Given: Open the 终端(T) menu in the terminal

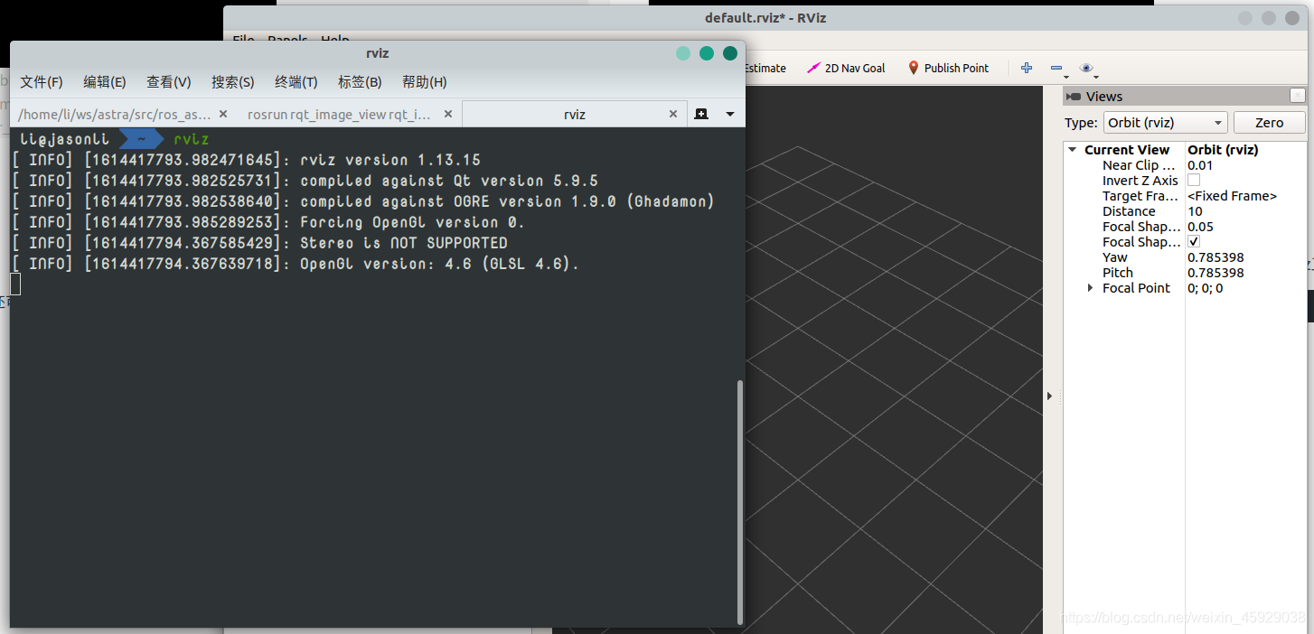Looking at the screenshot, I should point(296,82).
